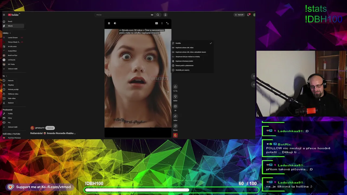Open the on-screen keyboard in search

click(152, 15)
